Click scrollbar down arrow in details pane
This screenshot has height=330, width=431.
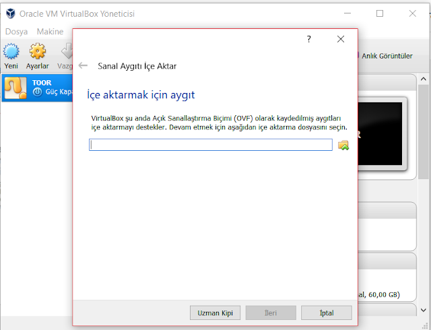tap(424, 310)
